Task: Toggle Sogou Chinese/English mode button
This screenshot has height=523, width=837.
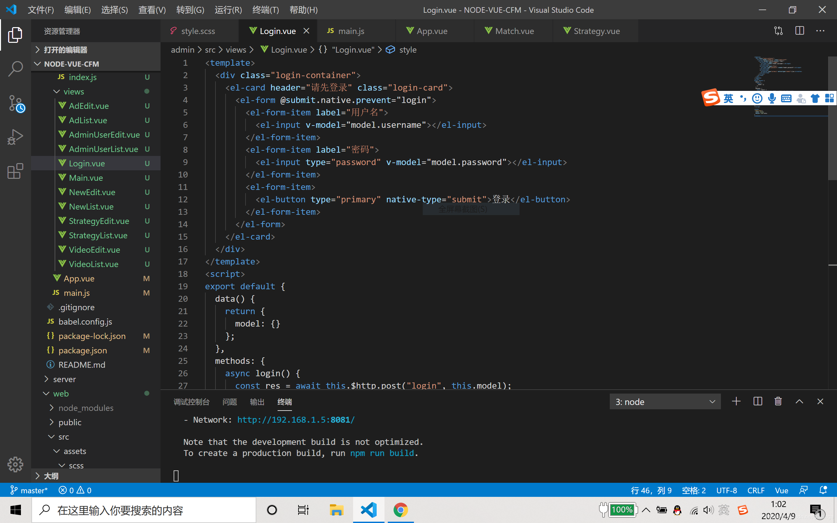Action: tap(728, 99)
